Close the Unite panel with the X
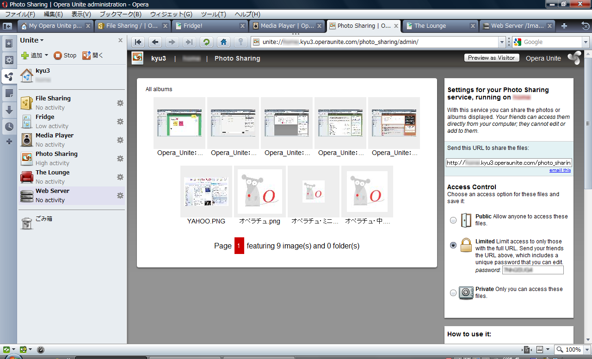This screenshot has width=592, height=359. (121, 40)
